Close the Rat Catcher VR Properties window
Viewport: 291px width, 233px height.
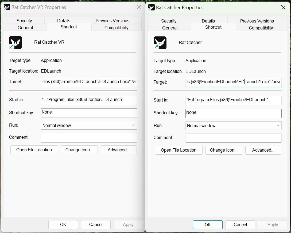(x=139, y=7)
